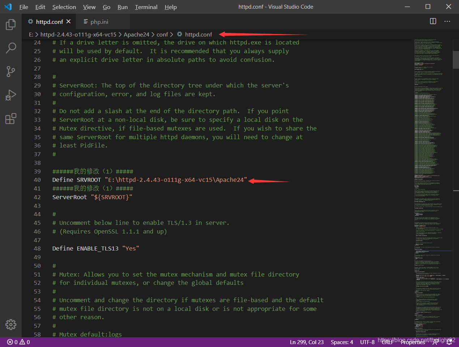Click line number 42 in the gutter
Screen dimensions: 459x347
pos(37,197)
